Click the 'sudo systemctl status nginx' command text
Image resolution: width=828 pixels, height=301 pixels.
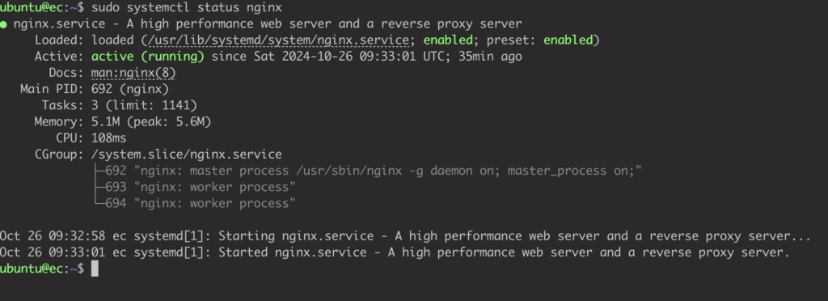(x=187, y=8)
